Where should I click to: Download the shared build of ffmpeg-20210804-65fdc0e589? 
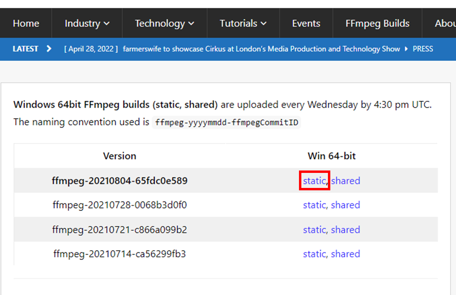pyautogui.click(x=345, y=180)
